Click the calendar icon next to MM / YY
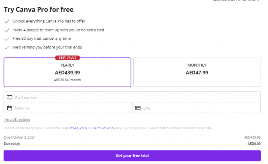 pyautogui.click(x=10, y=108)
